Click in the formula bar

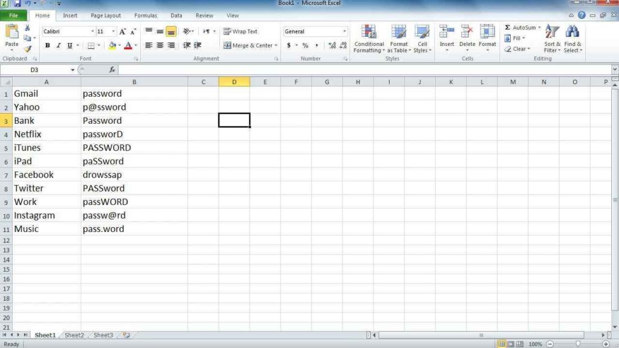[x=363, y=70]
